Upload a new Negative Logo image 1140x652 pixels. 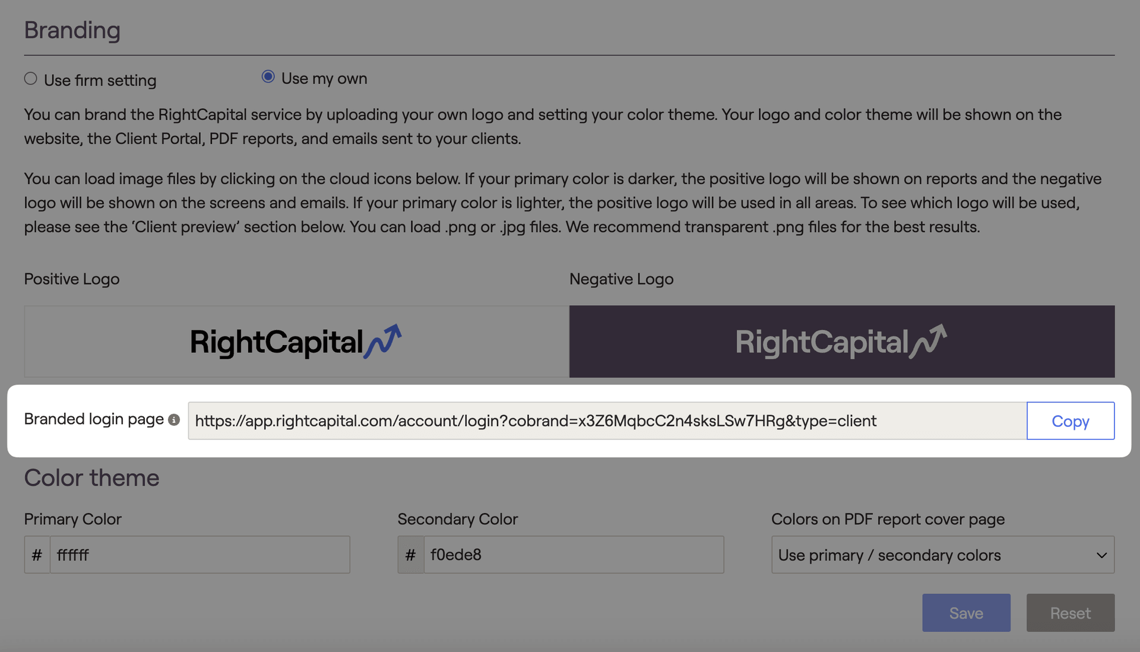(x=842, y=341)
